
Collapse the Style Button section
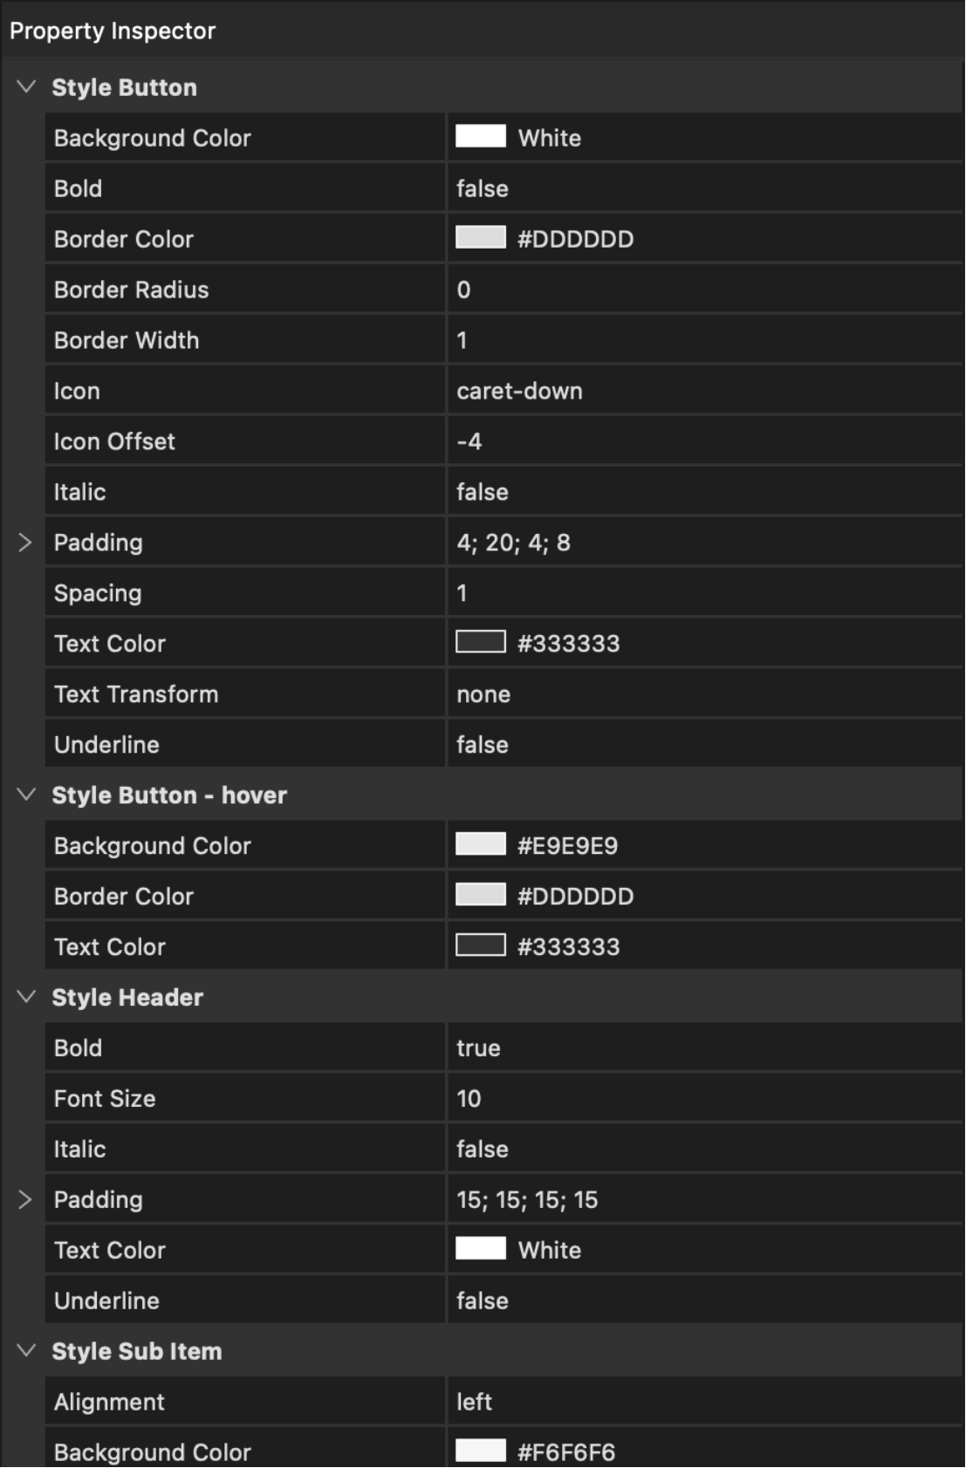coord(26,87)
